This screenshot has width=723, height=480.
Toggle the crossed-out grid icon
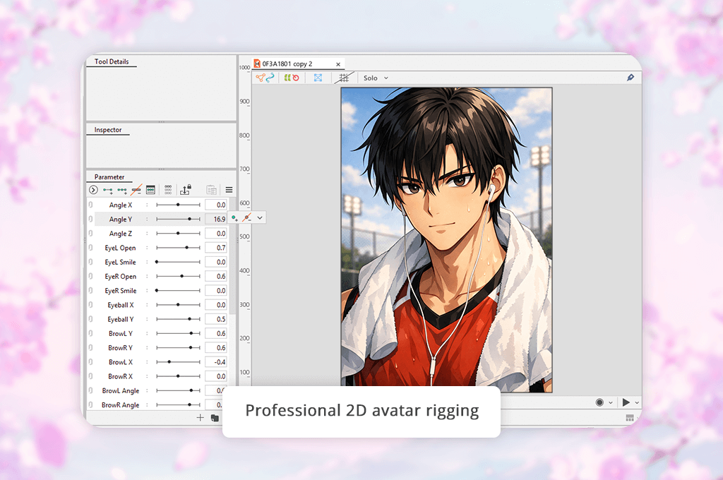[x=344, y=78]
